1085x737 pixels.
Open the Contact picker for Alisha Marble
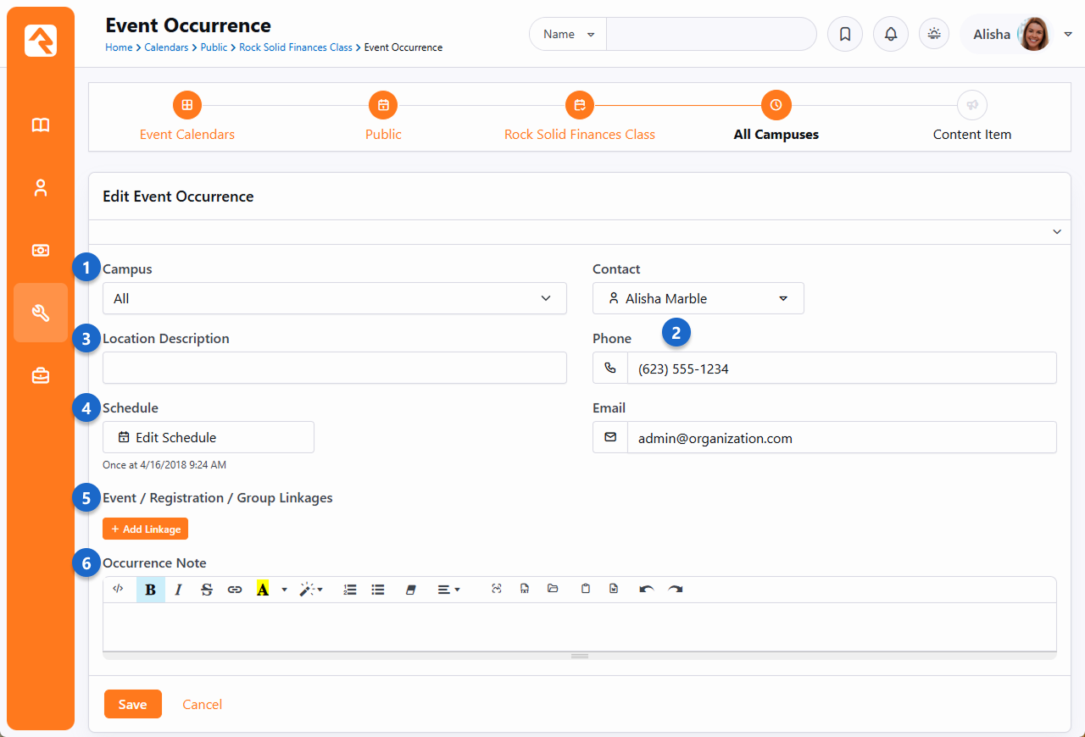tap(698, 298)
